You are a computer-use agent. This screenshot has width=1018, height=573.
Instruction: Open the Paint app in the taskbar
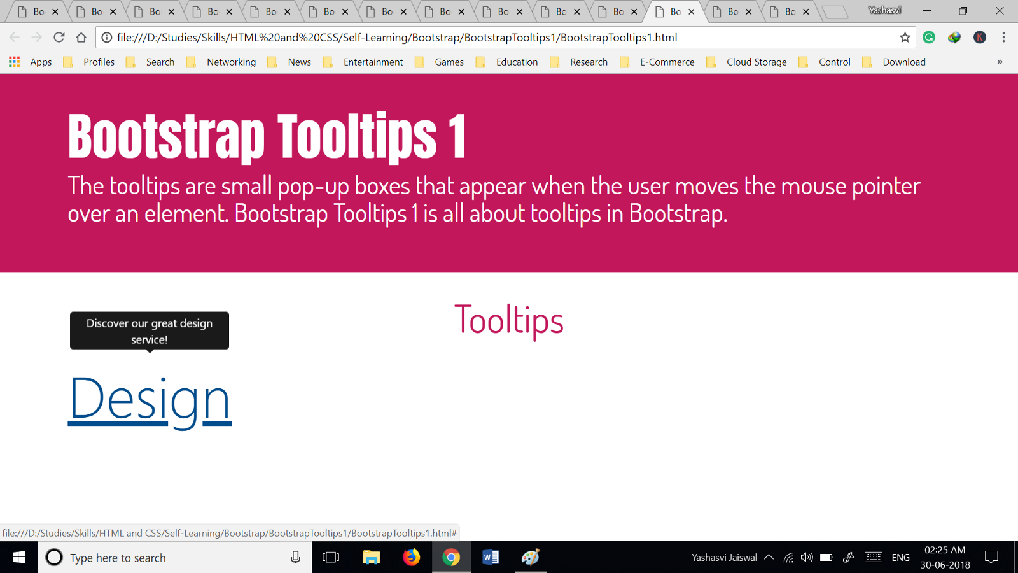531,558
